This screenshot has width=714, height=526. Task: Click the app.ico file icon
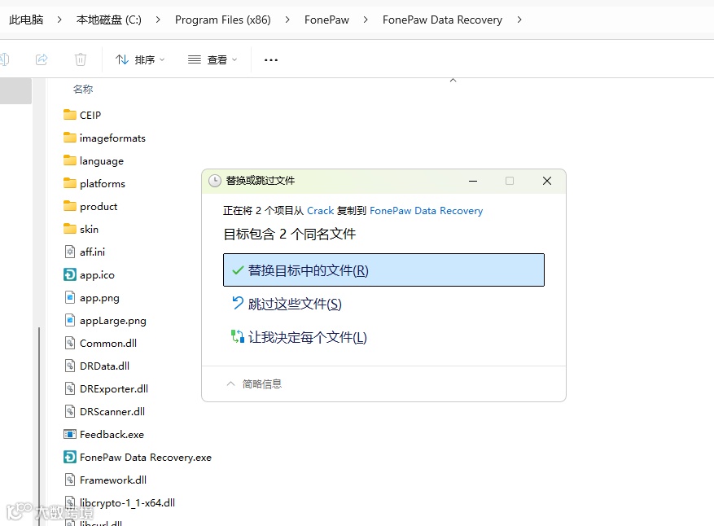click(70, 274)
